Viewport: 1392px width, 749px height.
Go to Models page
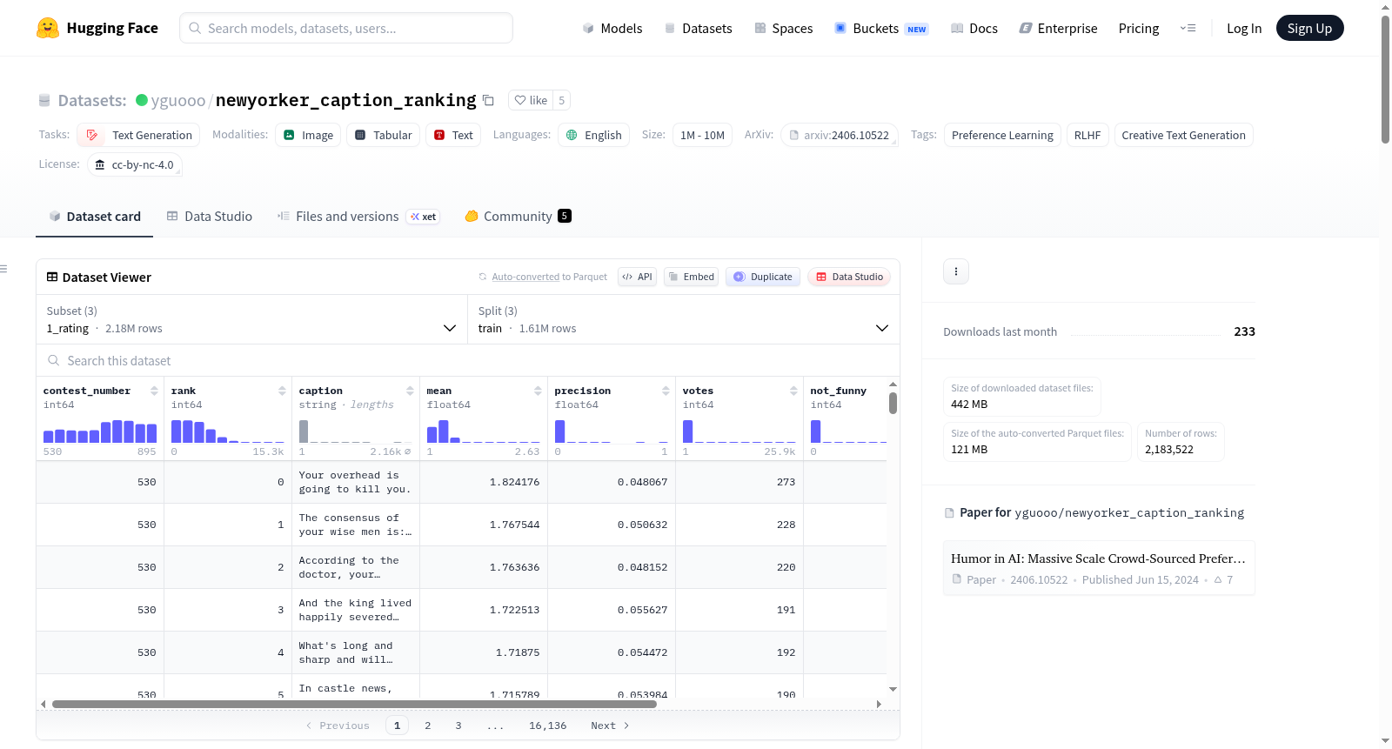tap(612, 29)
